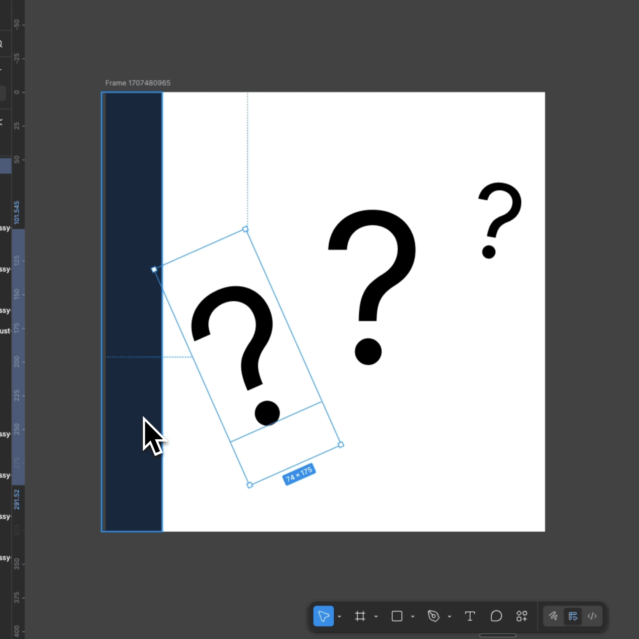Select the Rectangle shape tool

coord(397,616)
